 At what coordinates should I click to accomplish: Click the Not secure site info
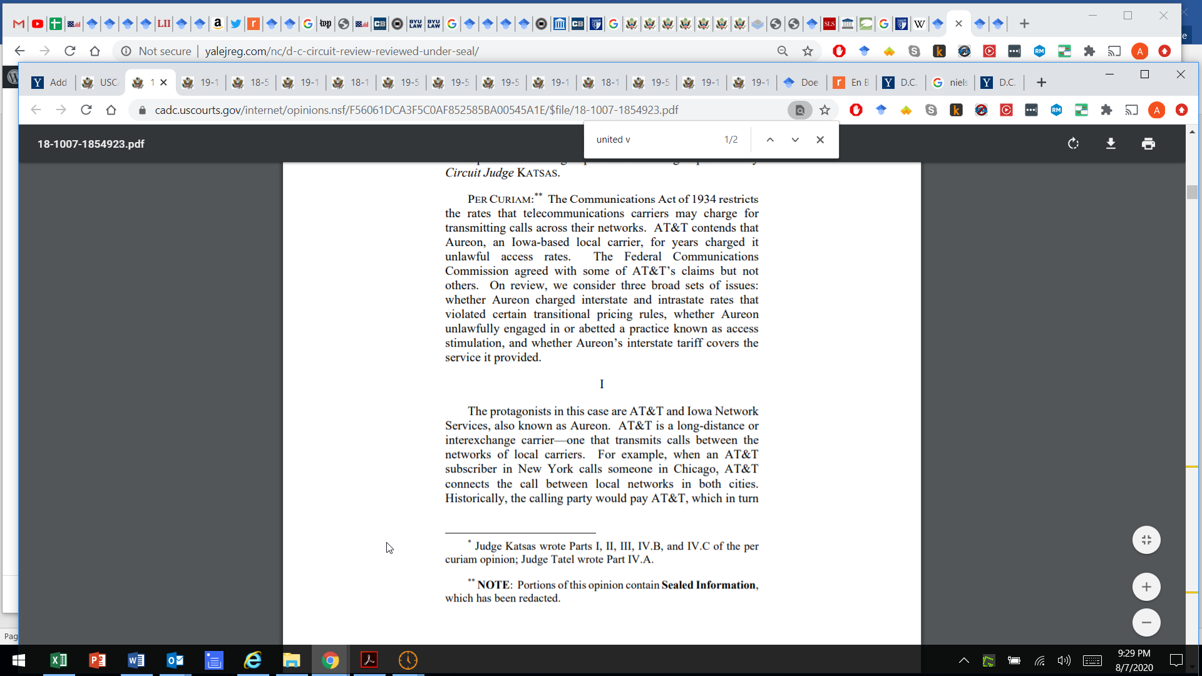point(157,51)
